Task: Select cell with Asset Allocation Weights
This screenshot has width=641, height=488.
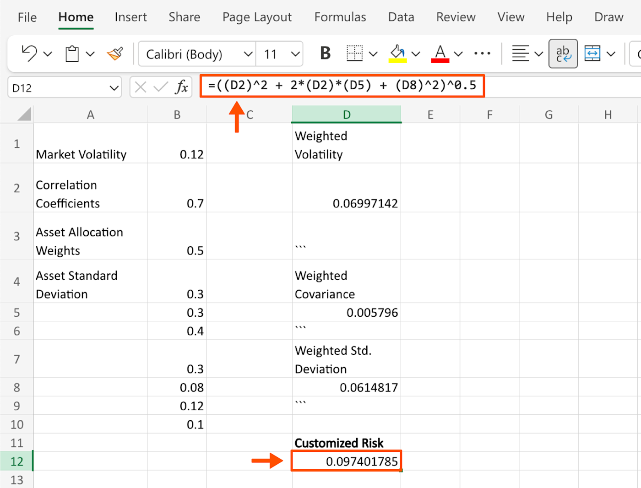Action: 90,236
